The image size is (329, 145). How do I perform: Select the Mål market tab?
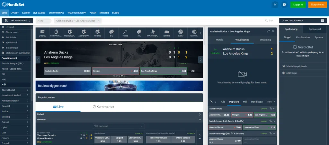245,102
